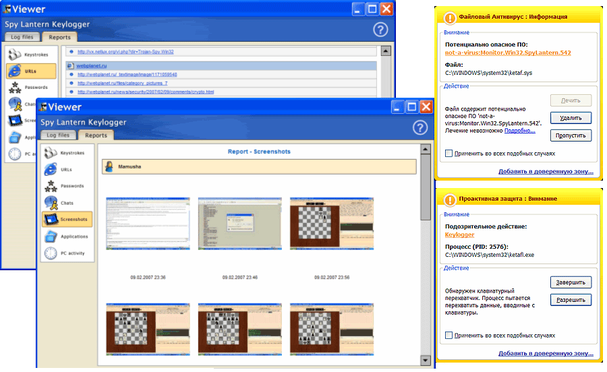The width and height of the screenshot is (607, 372).
Task: Select the Mamusha user row
Action: coord(260,166)
